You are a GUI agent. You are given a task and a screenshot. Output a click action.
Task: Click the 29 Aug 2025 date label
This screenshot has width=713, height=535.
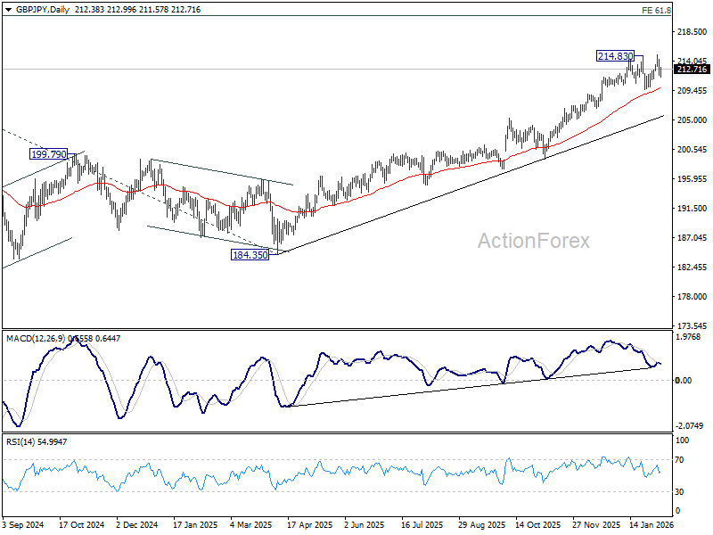[x=481, y=524]
